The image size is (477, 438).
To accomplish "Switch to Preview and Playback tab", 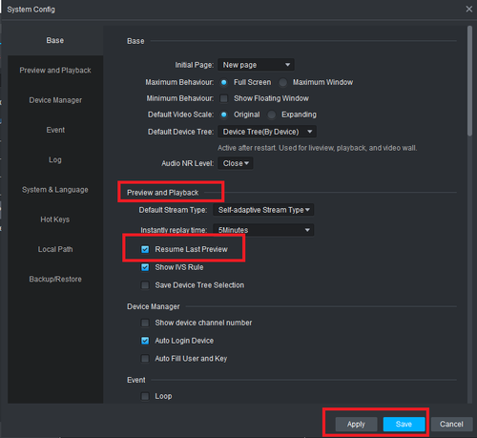I will coord(55,71).
